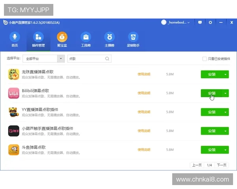Open the 主播榜 streamer ranking icon
The width and height of the screenshot is (237, 189).
pos(109,37)
